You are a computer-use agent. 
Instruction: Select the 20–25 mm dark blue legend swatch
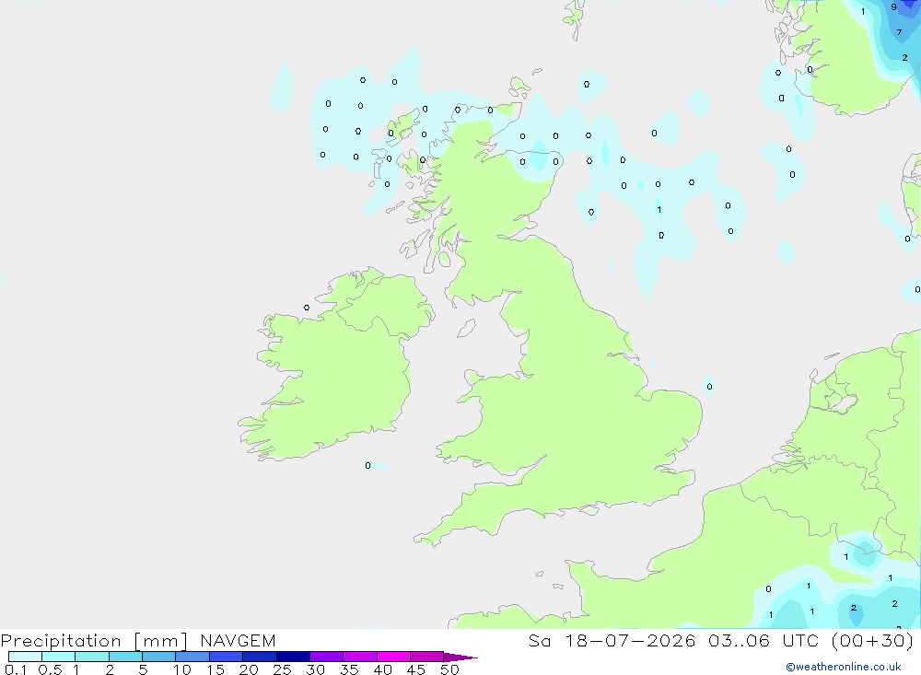259,657
